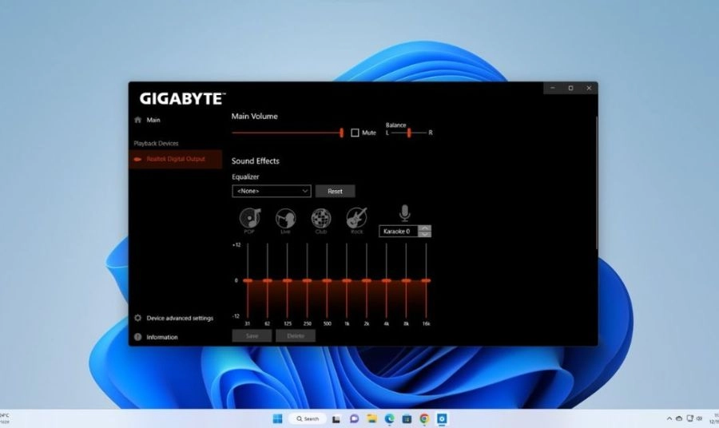The image size is (719, 428).
Task: Open Windows Start menu on taskbar
Action: (x=277, y=418)
